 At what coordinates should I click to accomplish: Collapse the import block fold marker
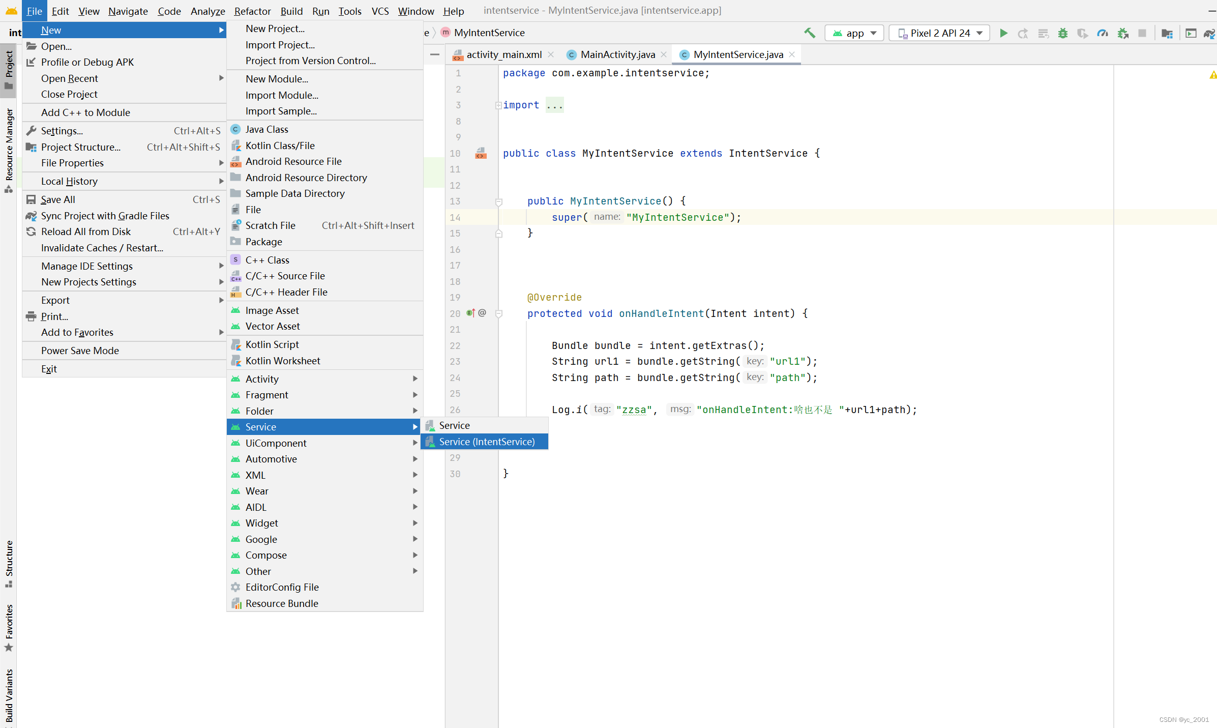coord(498,105)
